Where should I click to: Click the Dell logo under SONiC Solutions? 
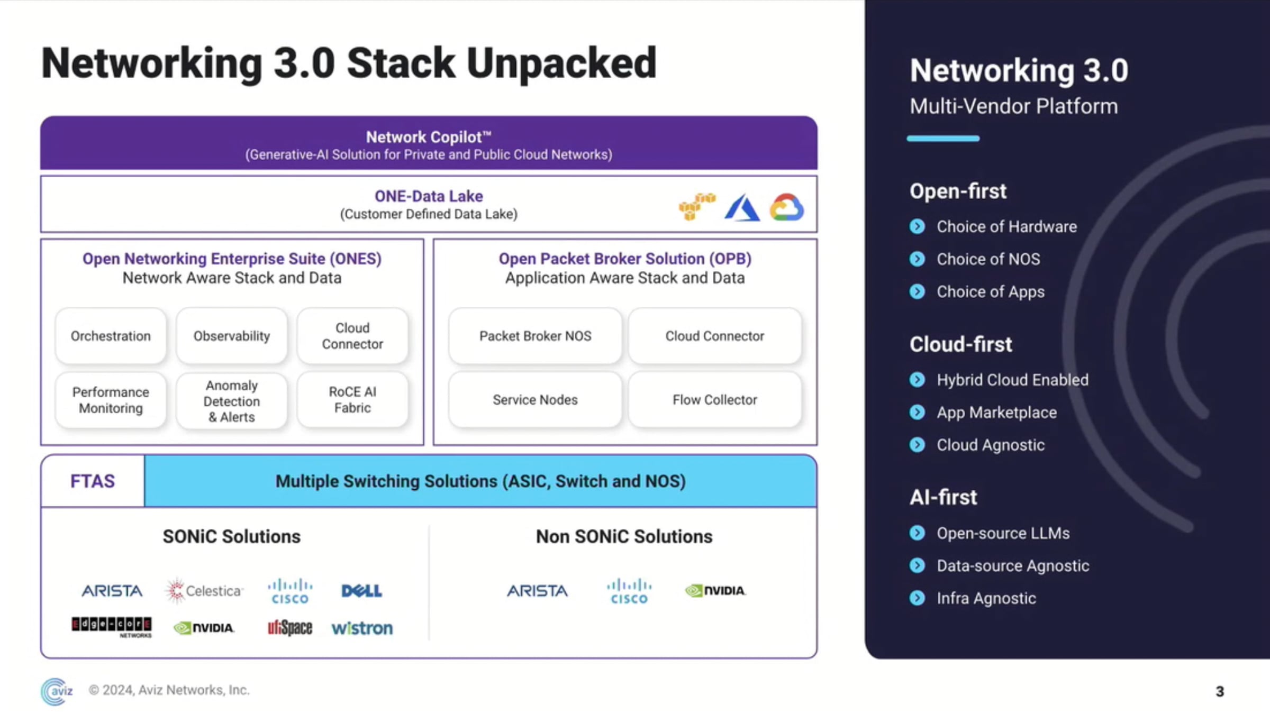coord(361,591)
